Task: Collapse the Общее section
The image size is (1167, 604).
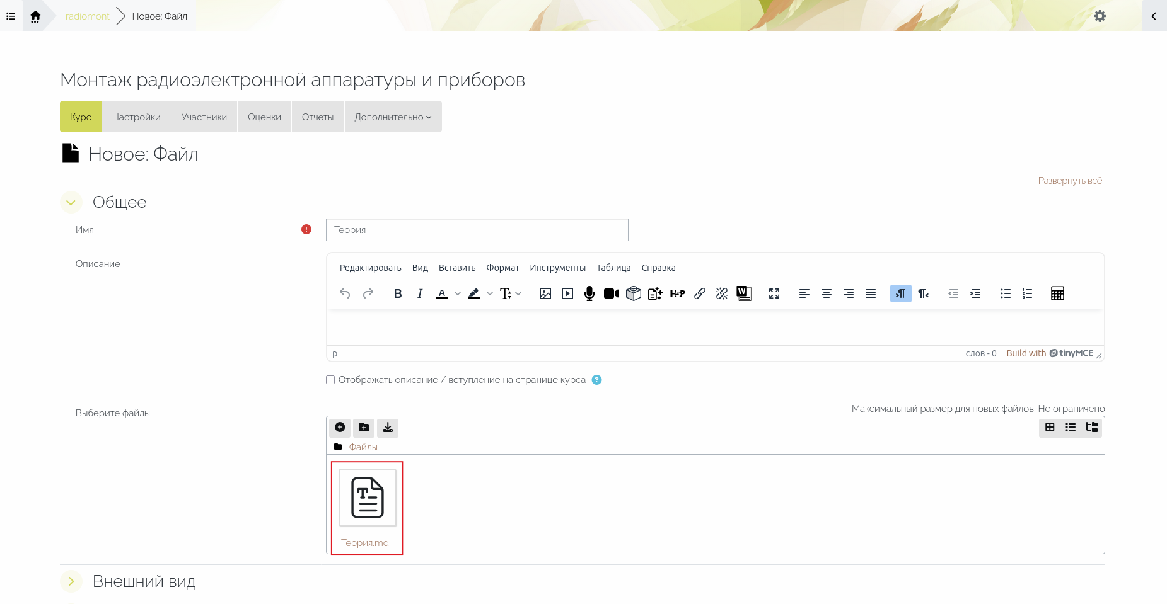Action: click(x=71, y=202)
